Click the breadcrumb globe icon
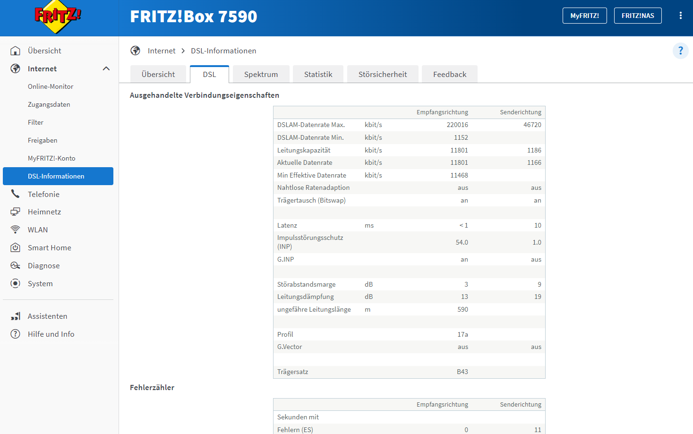The width and height of the screenshot is (693, 434). [x=136, y=51]
